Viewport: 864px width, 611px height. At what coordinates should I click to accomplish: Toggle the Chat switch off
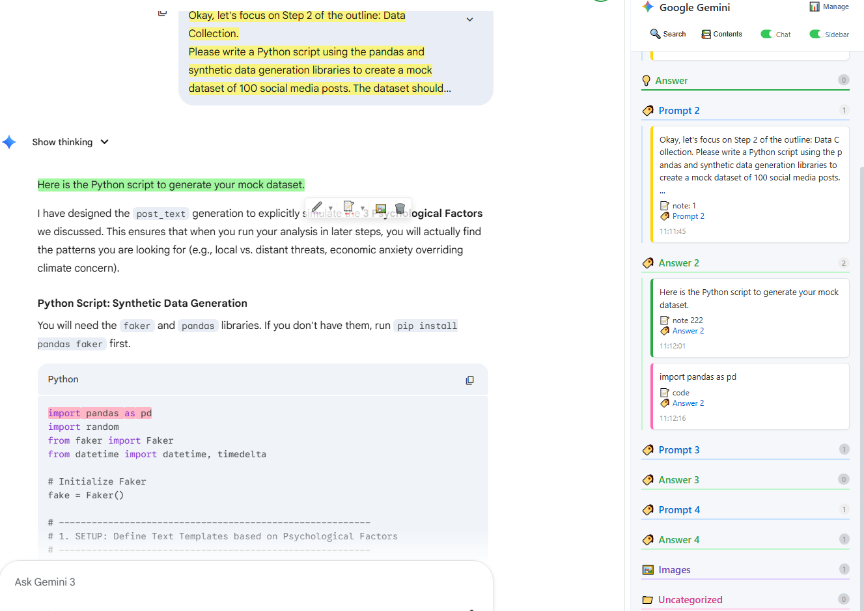coord(766,34)
